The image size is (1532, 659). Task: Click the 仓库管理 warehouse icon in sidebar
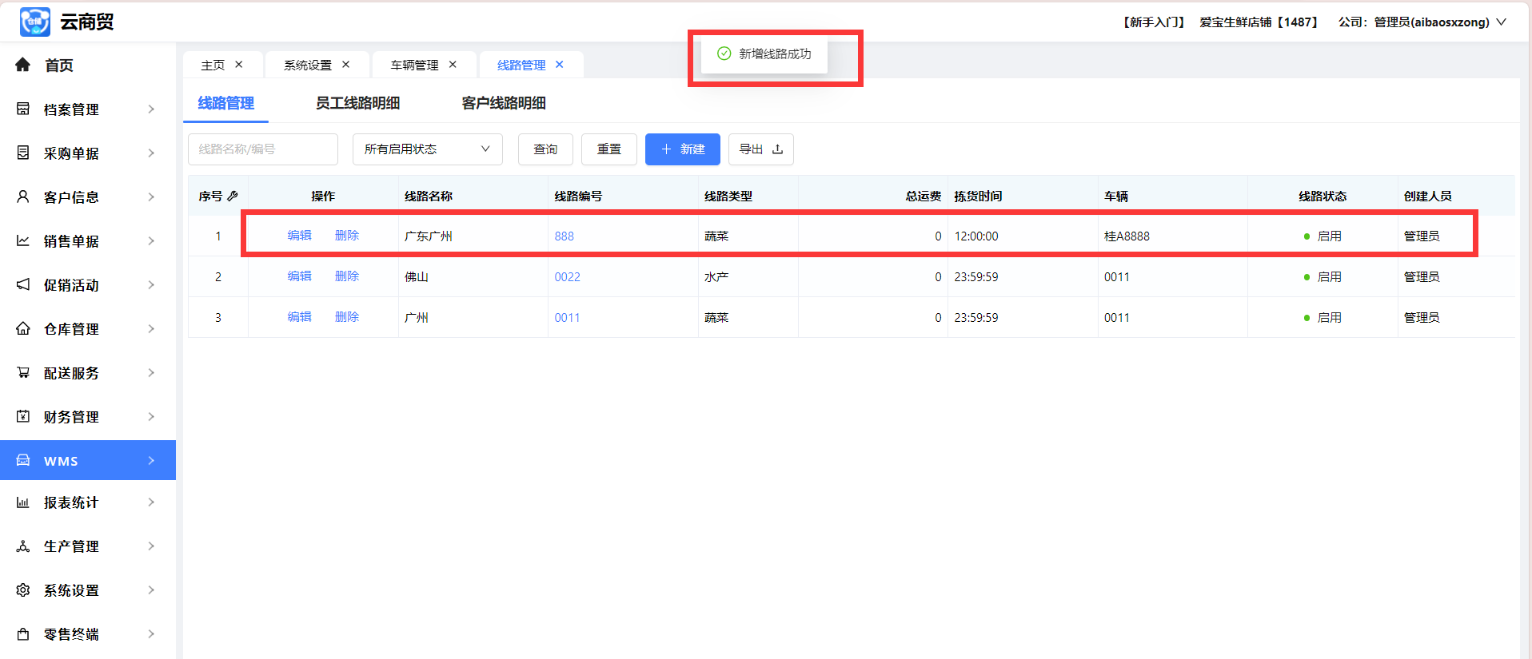[23, 328]
